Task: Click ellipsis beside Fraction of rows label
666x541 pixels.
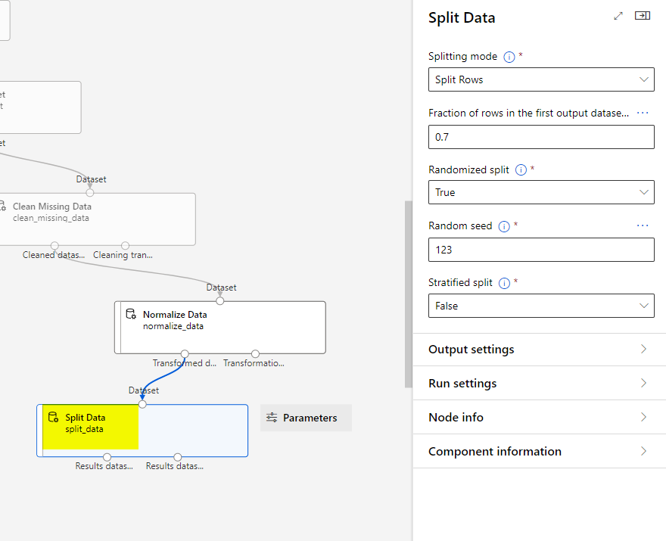Action: click(643, 113)
